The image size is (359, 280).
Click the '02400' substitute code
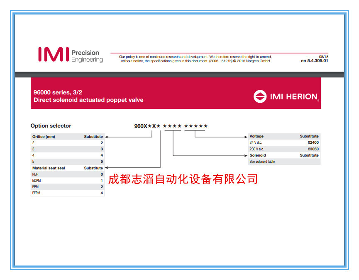(313, 142)
